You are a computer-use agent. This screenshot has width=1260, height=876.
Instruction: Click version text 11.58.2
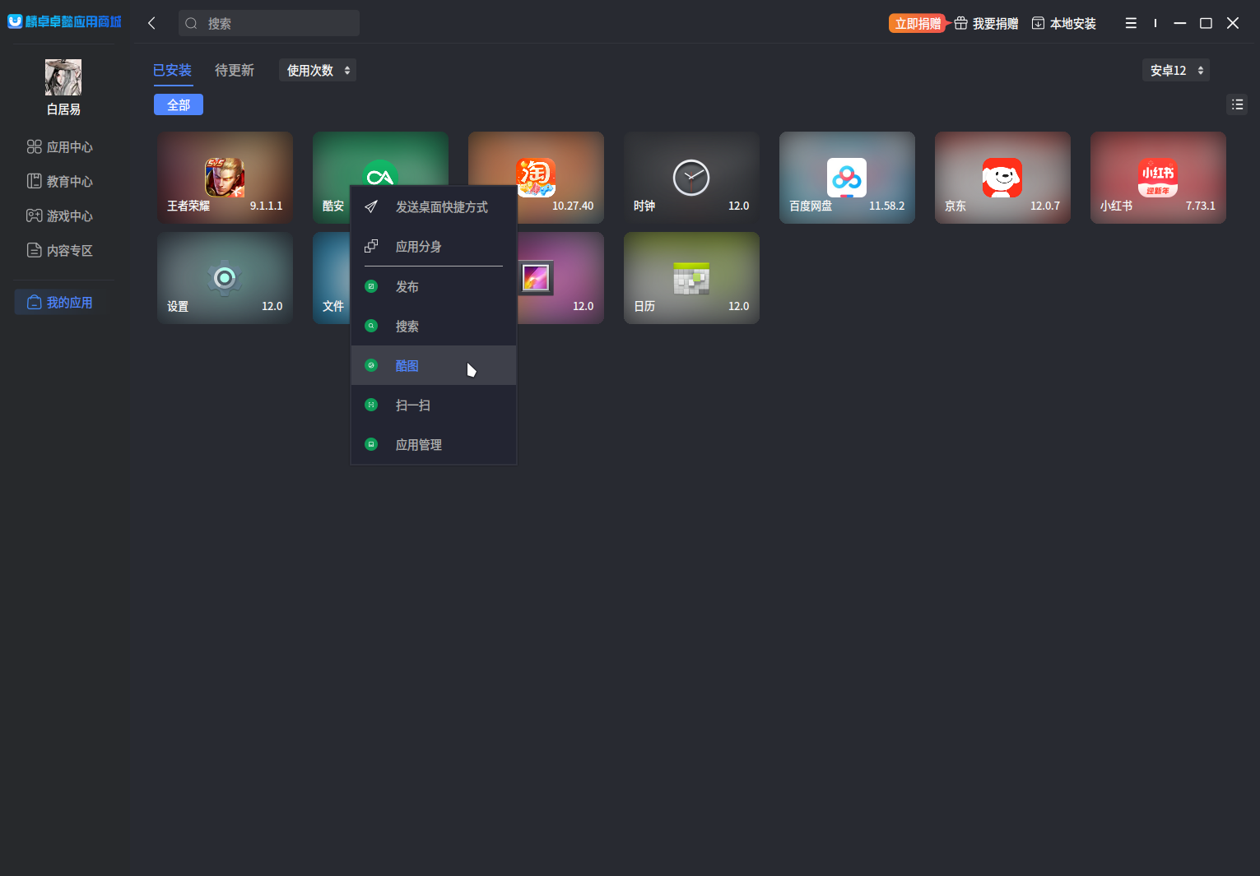[x=886, y=206]
